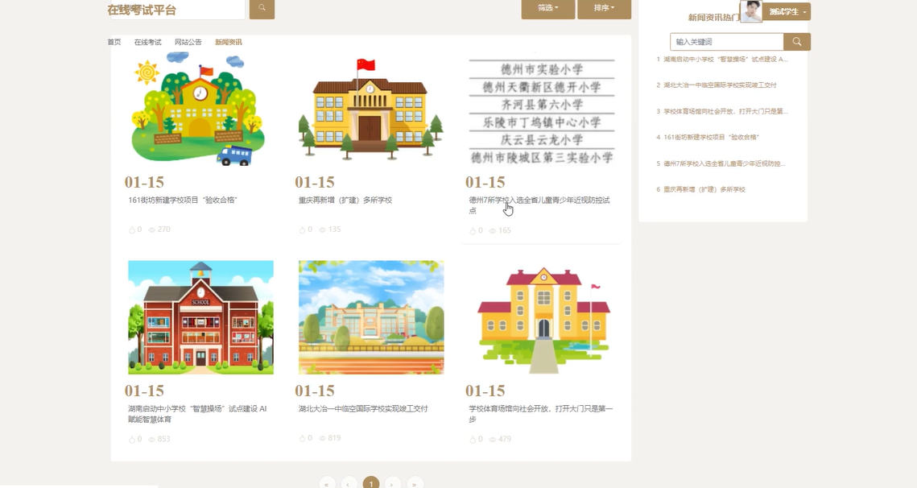Click the eye icon showing 819 views
Screen dimensions: 917x488
pos(322,438)
